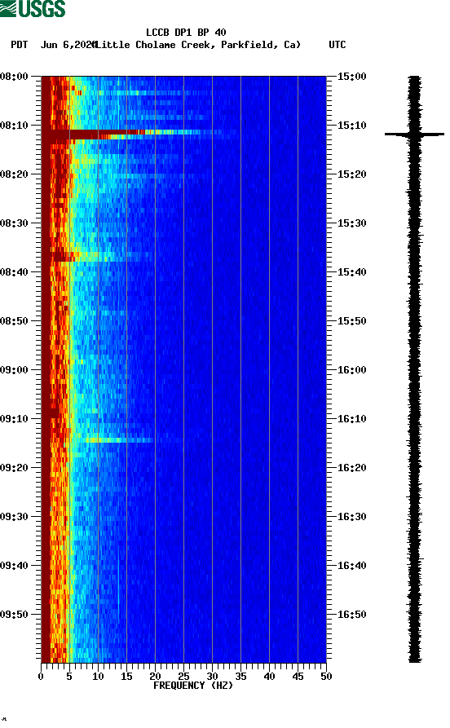
Task: Click the 09:50 PDT time label
Action: click(x=15, y=614)
